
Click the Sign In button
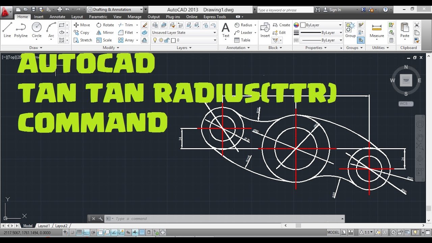332,10
